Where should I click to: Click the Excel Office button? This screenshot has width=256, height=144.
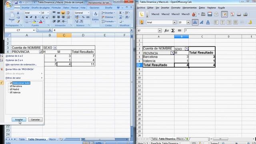pos(8,4)
